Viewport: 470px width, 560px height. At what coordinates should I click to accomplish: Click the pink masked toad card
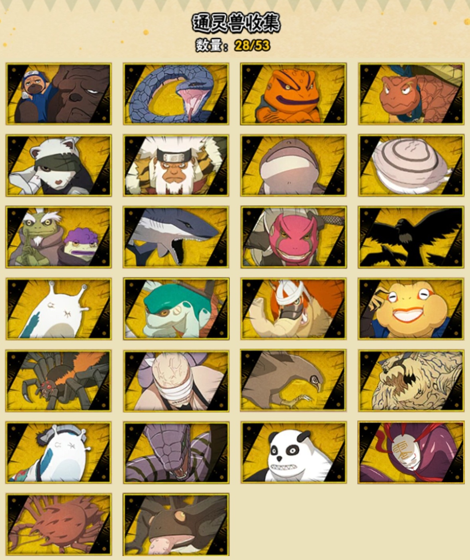(294, 237)
